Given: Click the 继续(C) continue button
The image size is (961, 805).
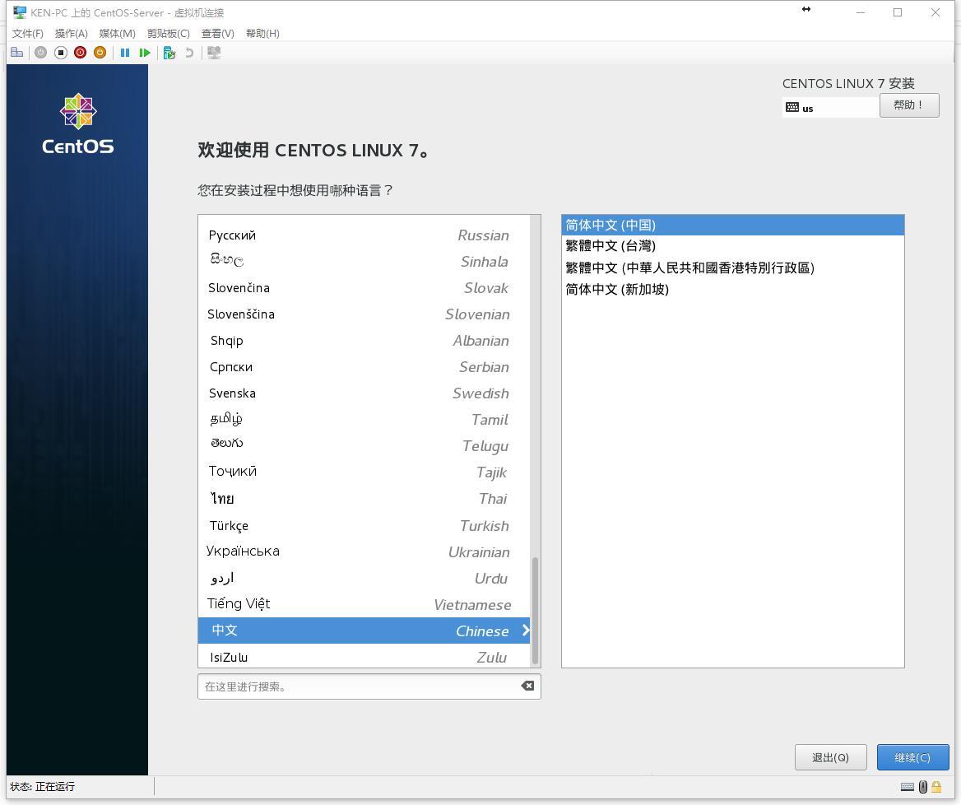Looking at the screenshot, I should click(912, 757).
